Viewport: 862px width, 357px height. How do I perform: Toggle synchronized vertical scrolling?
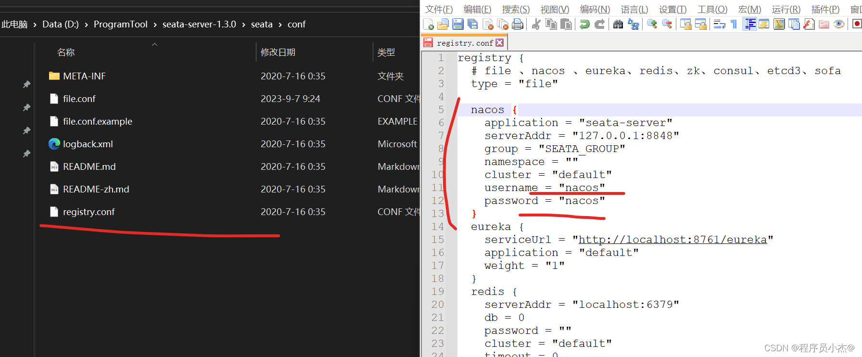pyautogui.click(x=686, y=24)
